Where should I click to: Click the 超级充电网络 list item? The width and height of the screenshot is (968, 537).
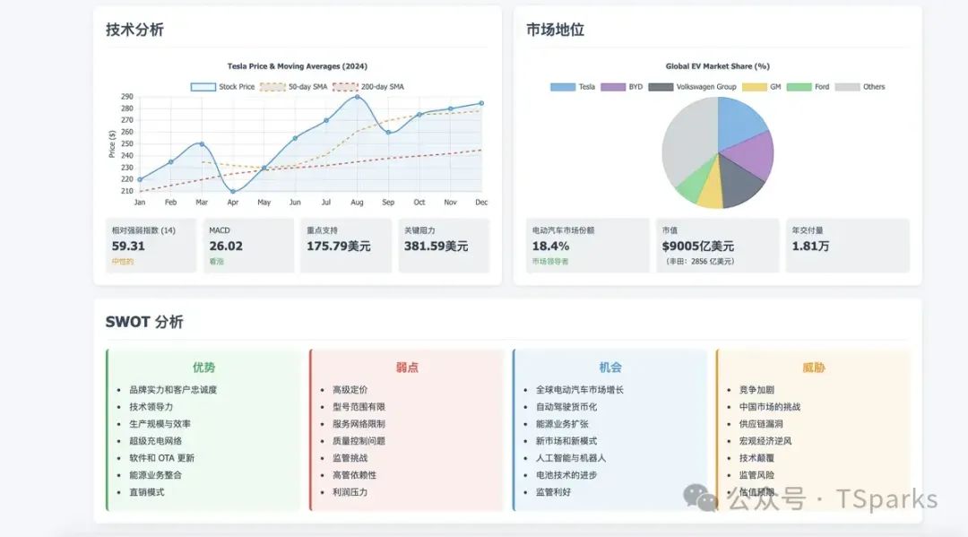click(156, 441)
